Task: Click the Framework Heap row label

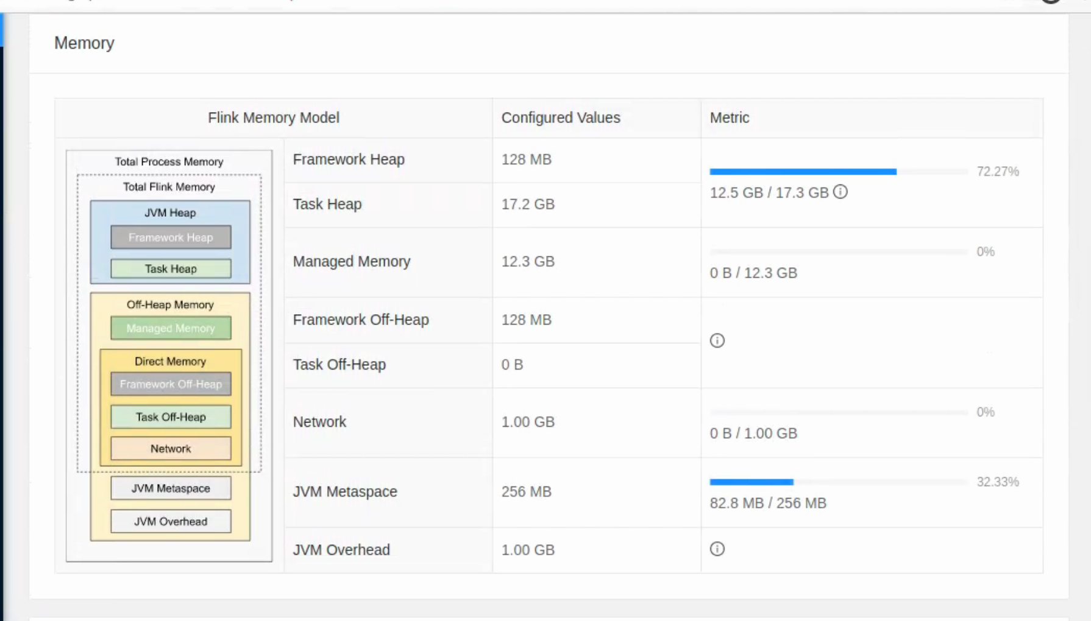Action: (349, 160)
